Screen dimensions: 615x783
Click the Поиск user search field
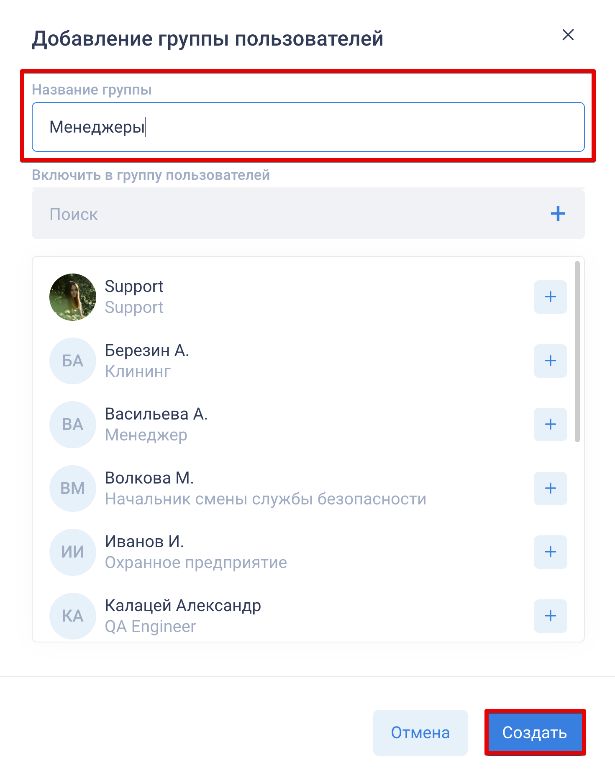pos(289,214)
